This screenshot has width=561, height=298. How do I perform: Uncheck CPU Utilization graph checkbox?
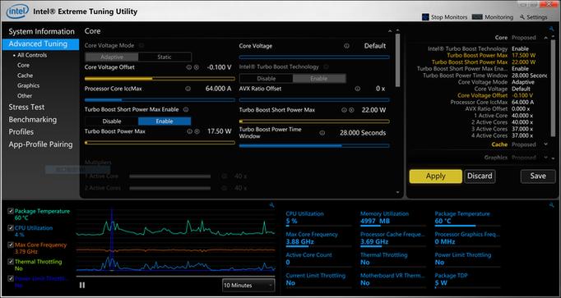tap(11, 228)
